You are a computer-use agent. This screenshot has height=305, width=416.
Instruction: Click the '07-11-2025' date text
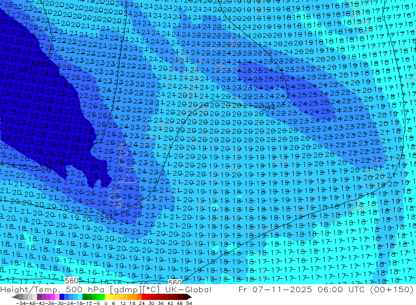point(282,289)
